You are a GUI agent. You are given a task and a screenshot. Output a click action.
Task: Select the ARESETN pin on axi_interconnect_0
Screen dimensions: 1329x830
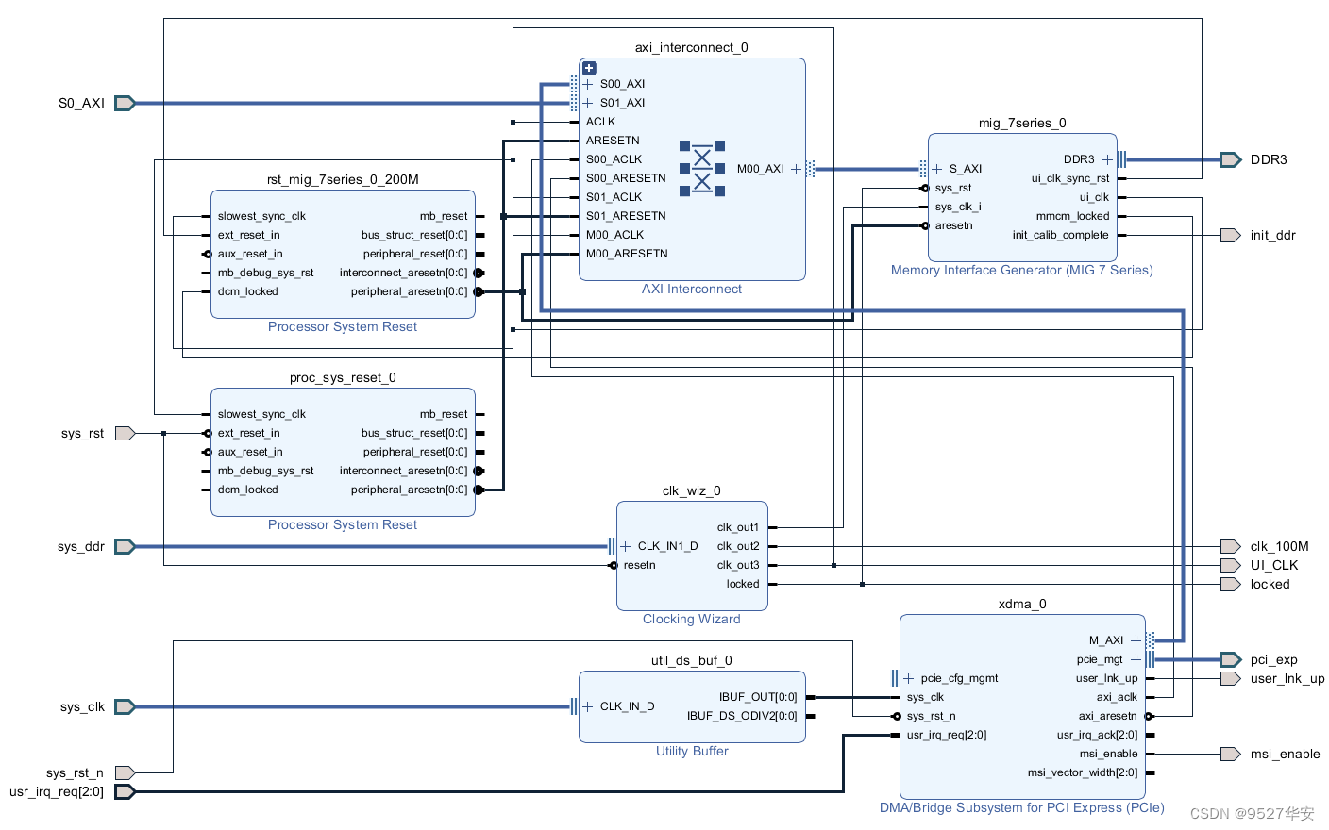coord(613,141)
